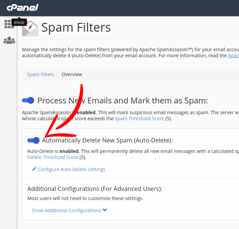Open the Spam Threshold Score link

pos(139,119)
